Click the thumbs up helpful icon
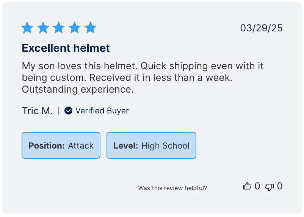The image size is (304, 217). (x=247, y=186)
